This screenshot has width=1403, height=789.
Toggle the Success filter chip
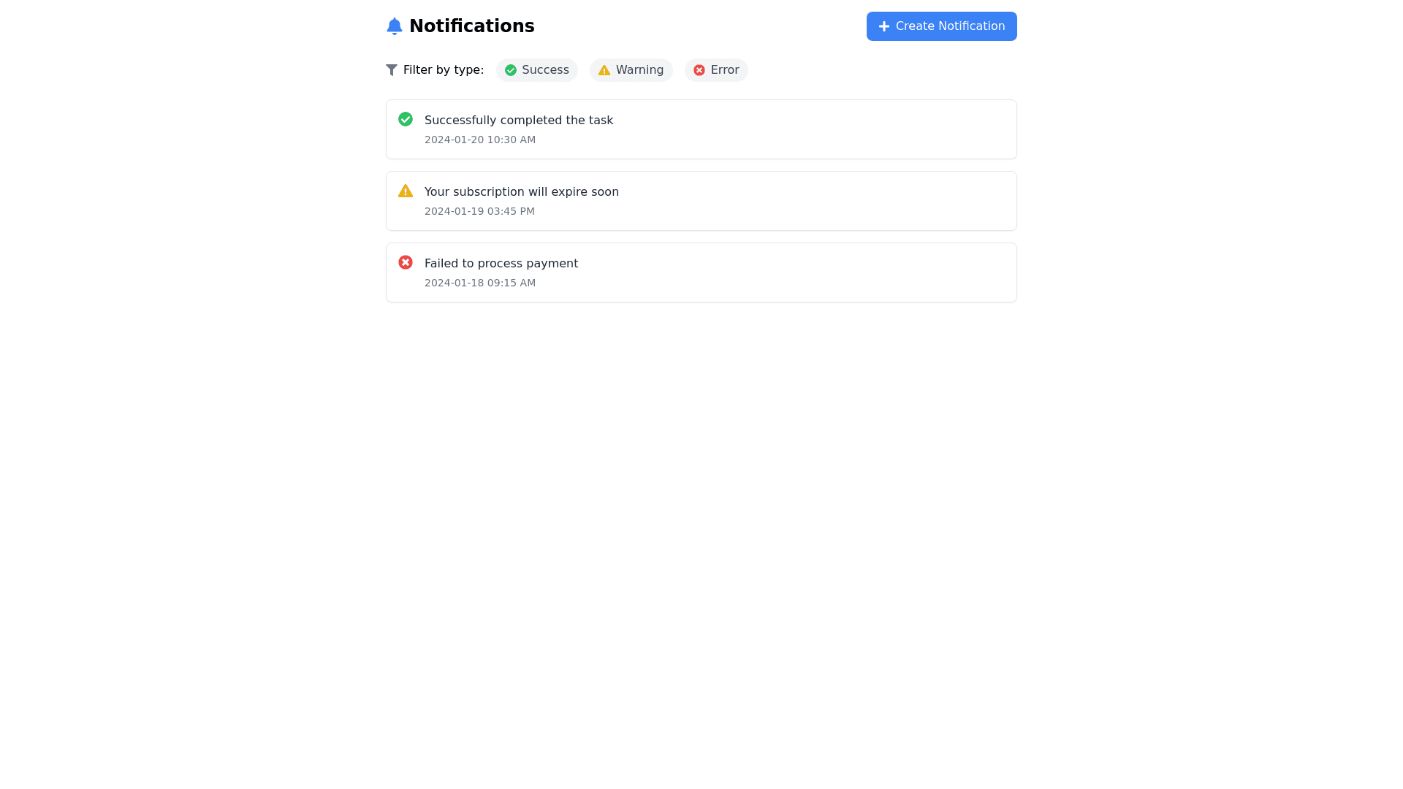(537, 70)
